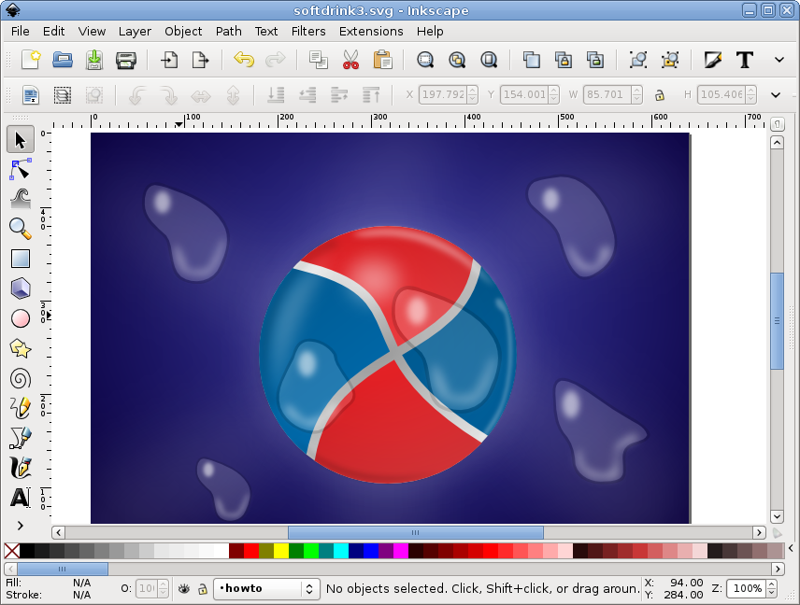This screenshot has height=605, width=800.
Task: Zoom to fit drawing
Action: (457, 60)
